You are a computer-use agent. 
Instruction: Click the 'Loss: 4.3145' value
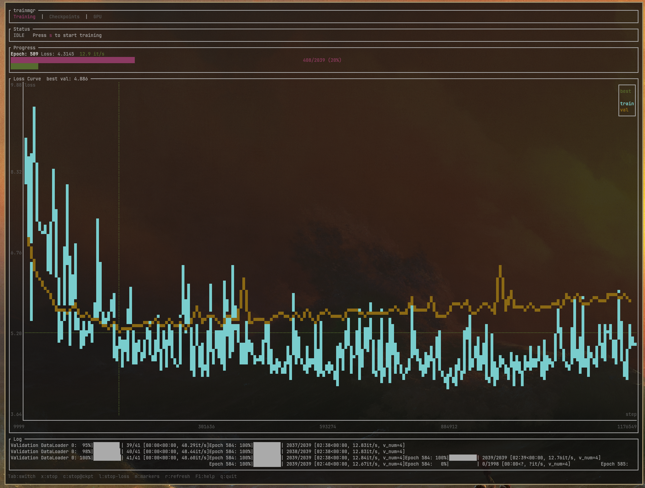coord(58,54)
